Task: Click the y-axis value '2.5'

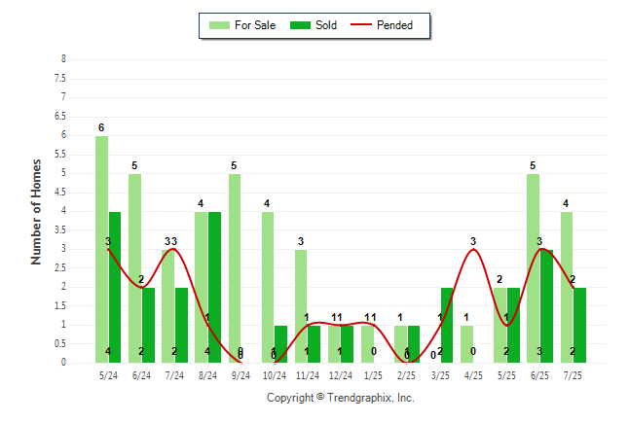Action: pyautogui.click(x=60, y=267)
